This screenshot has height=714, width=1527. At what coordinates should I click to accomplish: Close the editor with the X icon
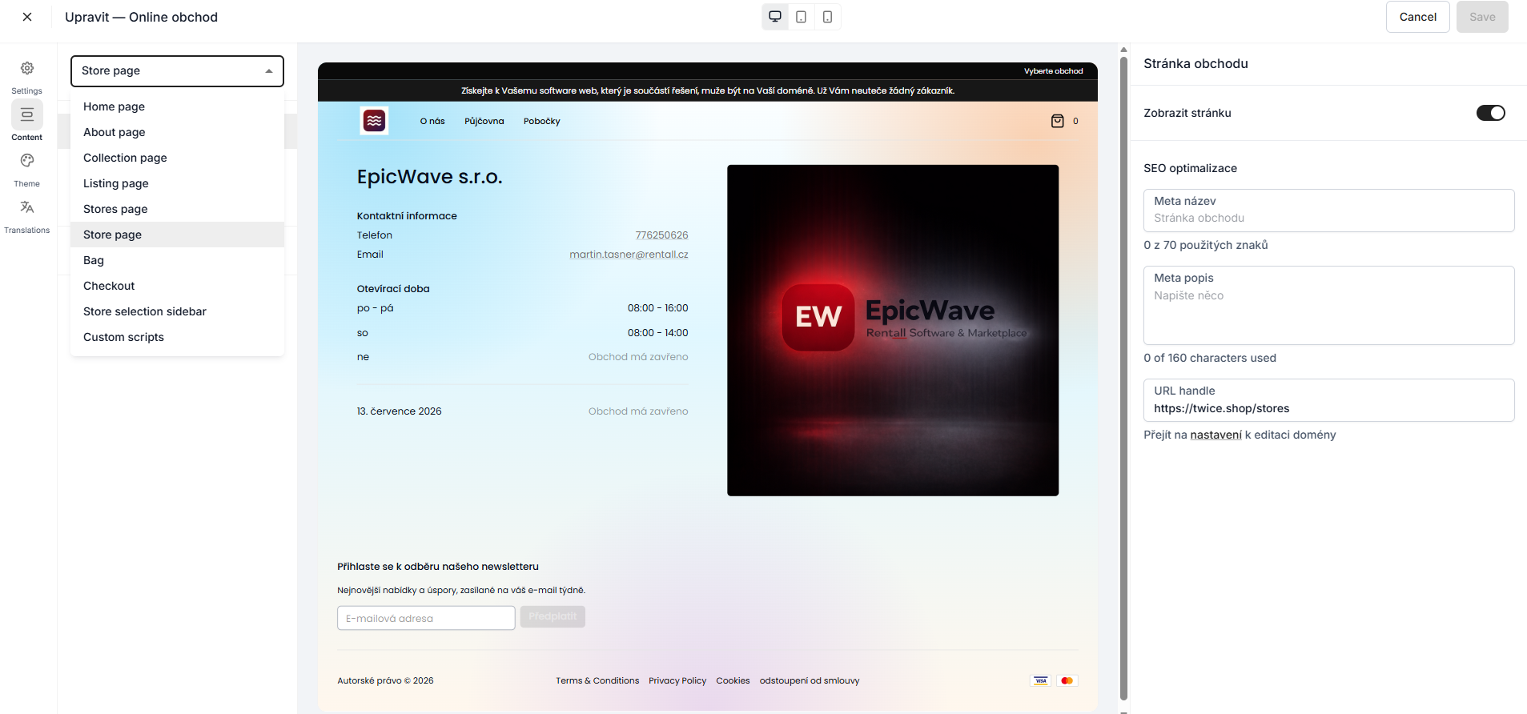click(x=27, y=17)
